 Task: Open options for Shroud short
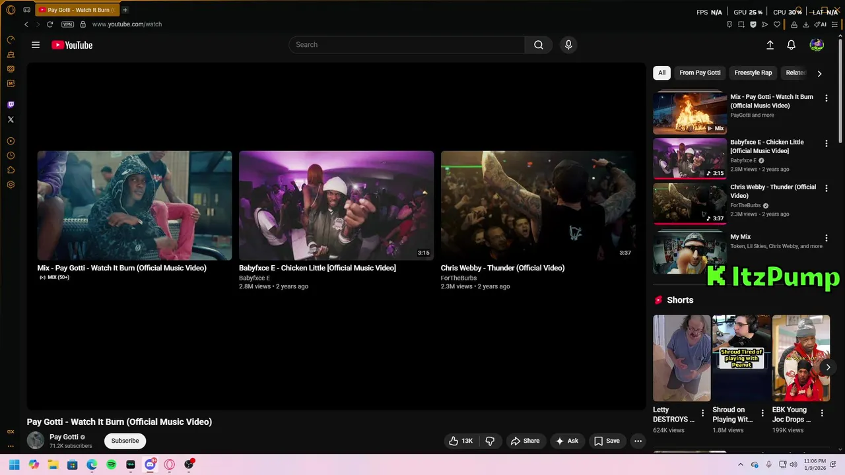pyautogui.click(x=762, y=414)
